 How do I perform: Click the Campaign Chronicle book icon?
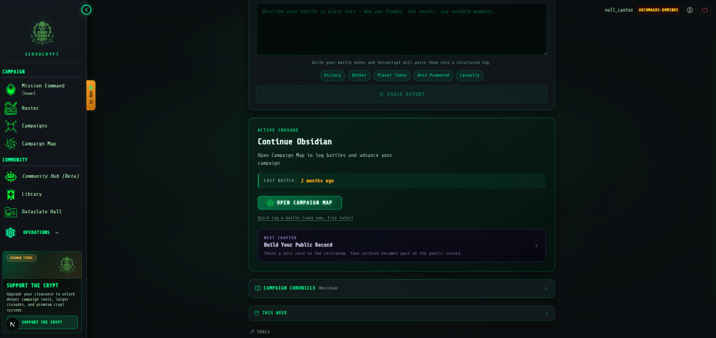(x=258, y=288)
